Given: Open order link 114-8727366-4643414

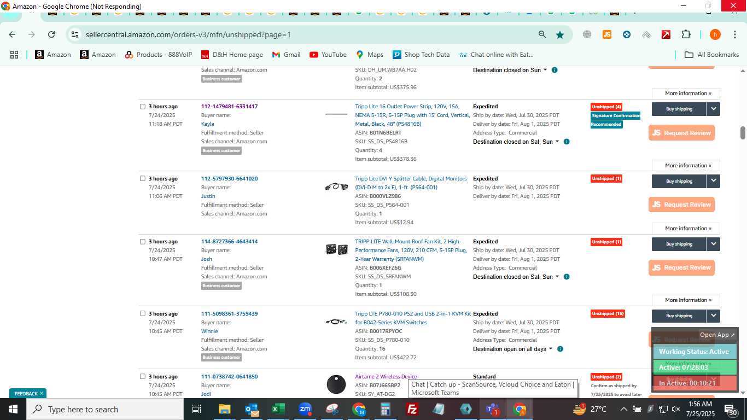Looking at the screenshot, I should (x=229, y=242).
